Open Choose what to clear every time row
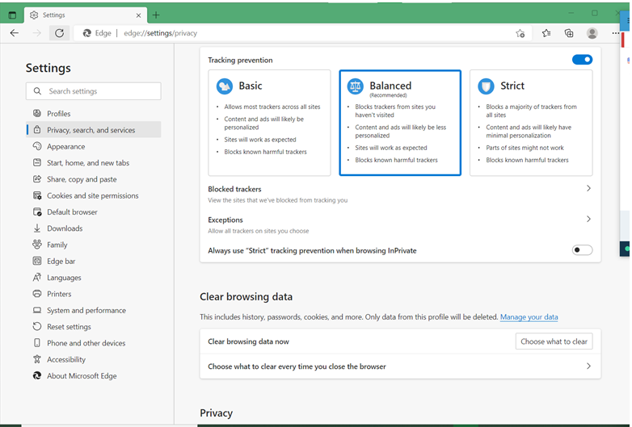Viewport: 632px width, 427px height. [400, 366]
